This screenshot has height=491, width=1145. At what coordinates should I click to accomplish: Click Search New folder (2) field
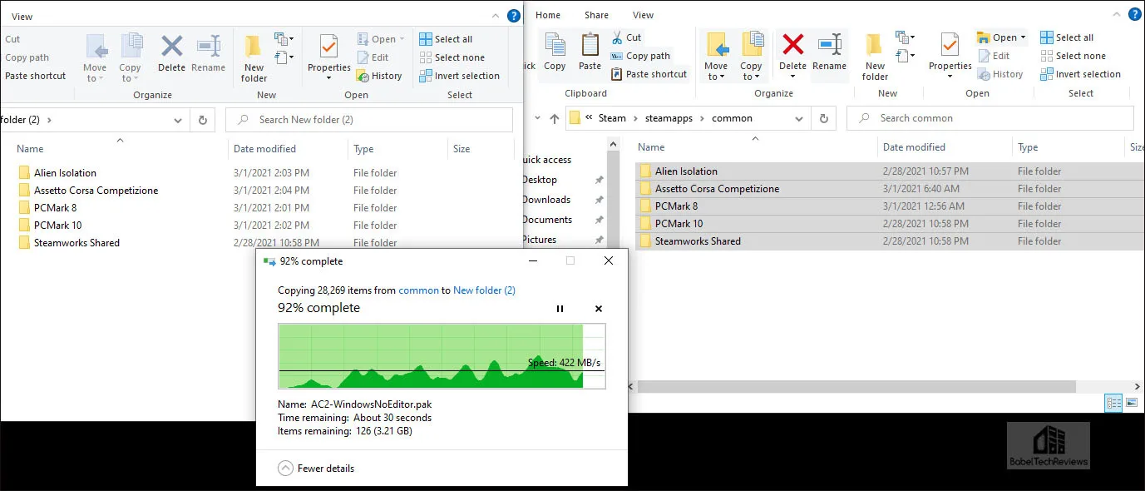point(369,120)
